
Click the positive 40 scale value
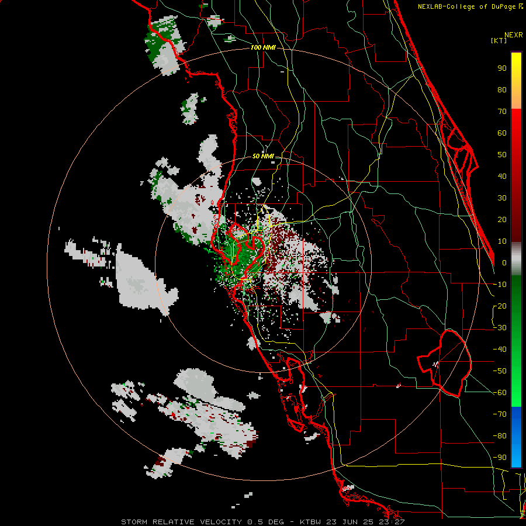502,176
